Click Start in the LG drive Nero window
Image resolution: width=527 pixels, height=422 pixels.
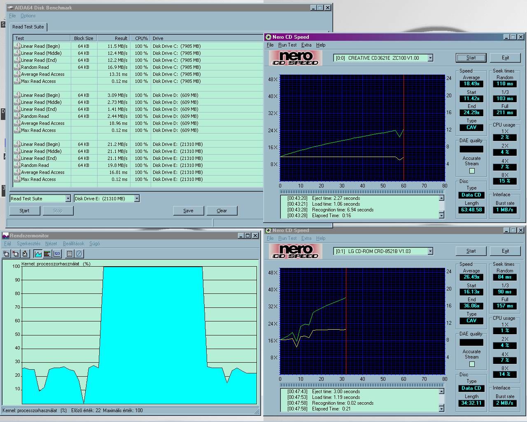pos(471,251)
